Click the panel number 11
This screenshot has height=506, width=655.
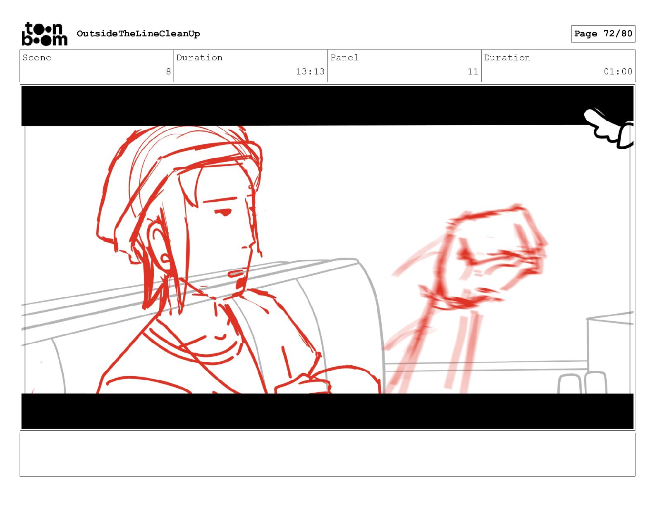click(x=473, y=72)
